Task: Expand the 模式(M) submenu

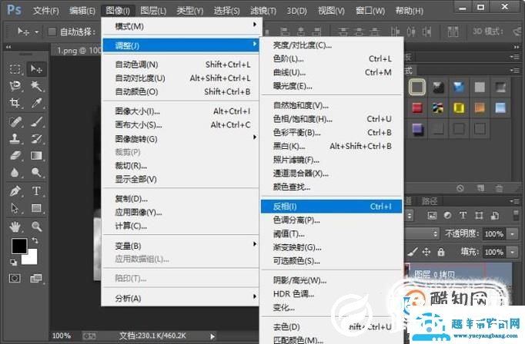Action: coord(181,25)
